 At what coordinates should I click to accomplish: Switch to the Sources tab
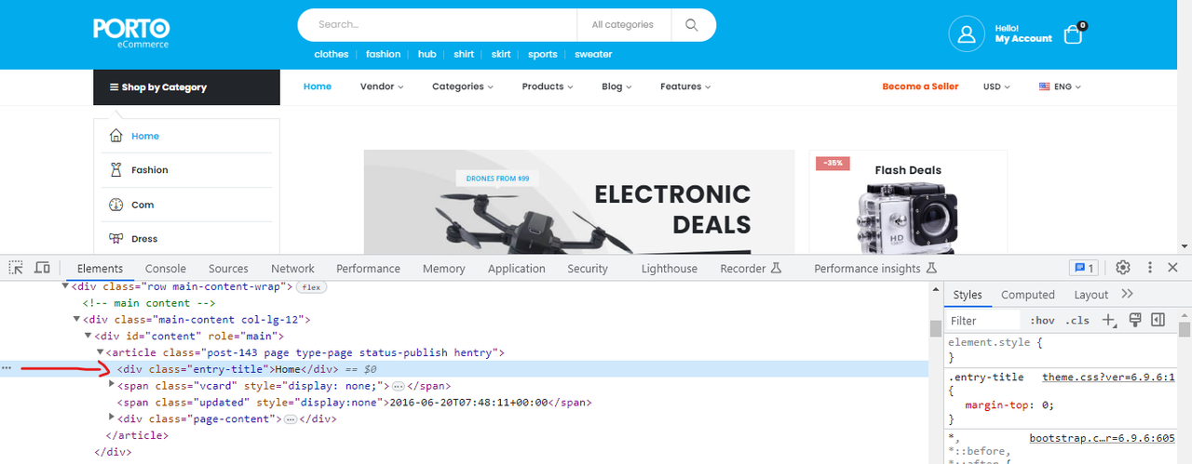228,268
